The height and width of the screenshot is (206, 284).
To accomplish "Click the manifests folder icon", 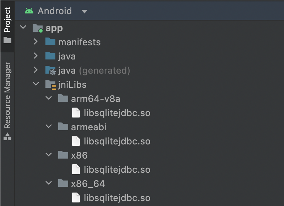I will click(x=50, y=42).
